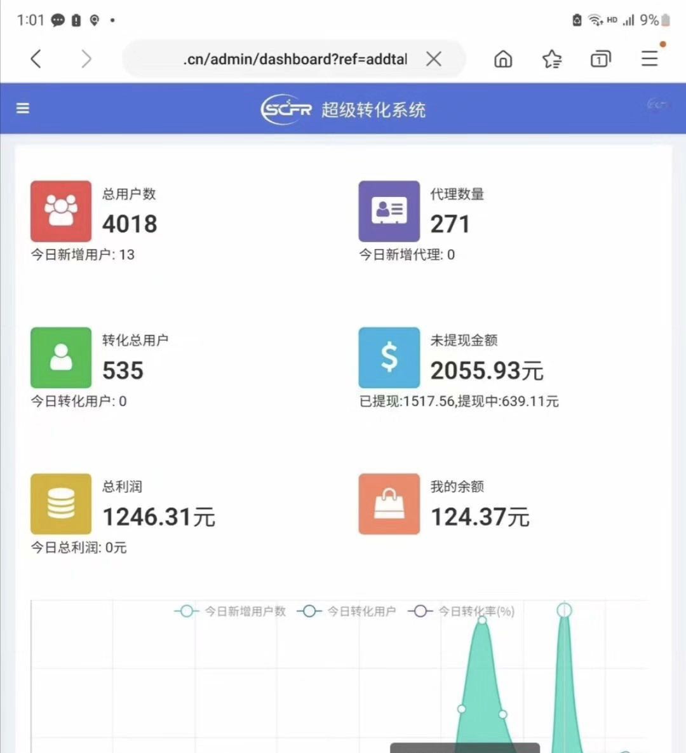
Task: Click the red total users icon
Action: coord(61,211)
